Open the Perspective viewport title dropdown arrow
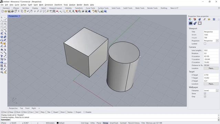 20,16
